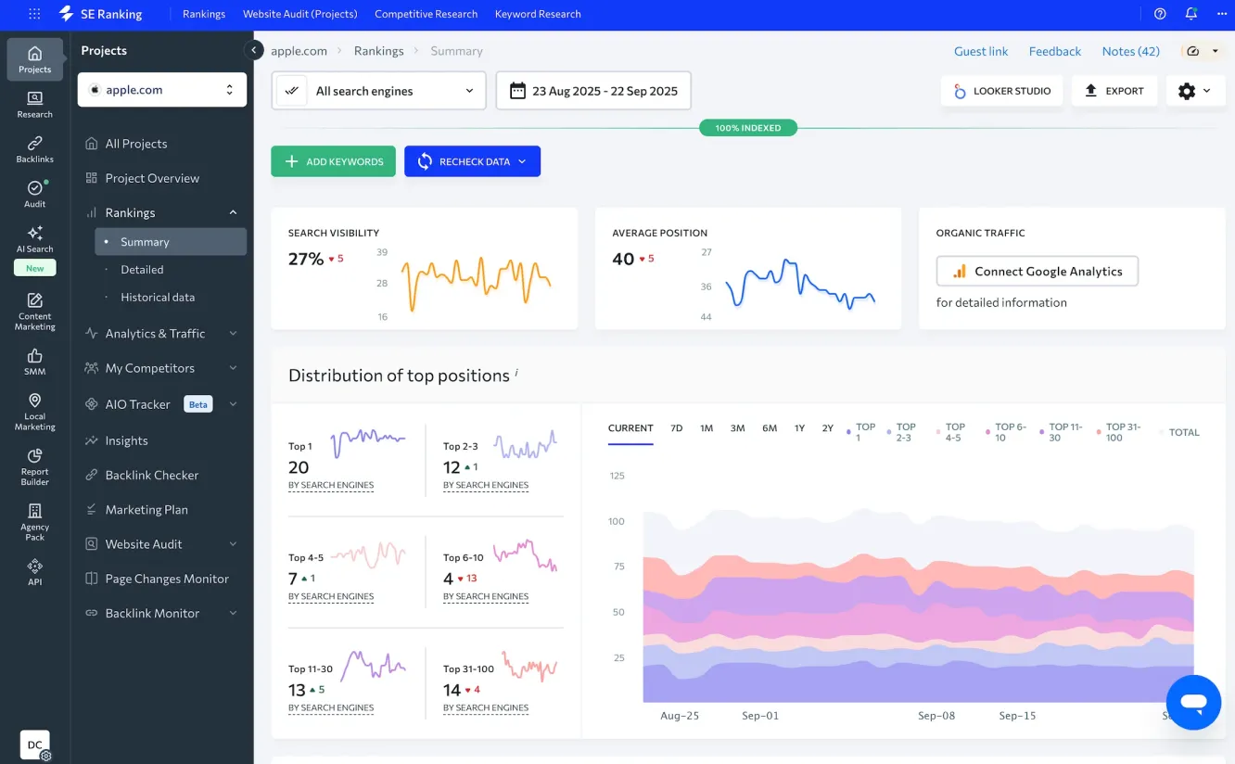1235x764 pixels.
Task: Click Connect Google Analytics
Action: (1037, 271)
